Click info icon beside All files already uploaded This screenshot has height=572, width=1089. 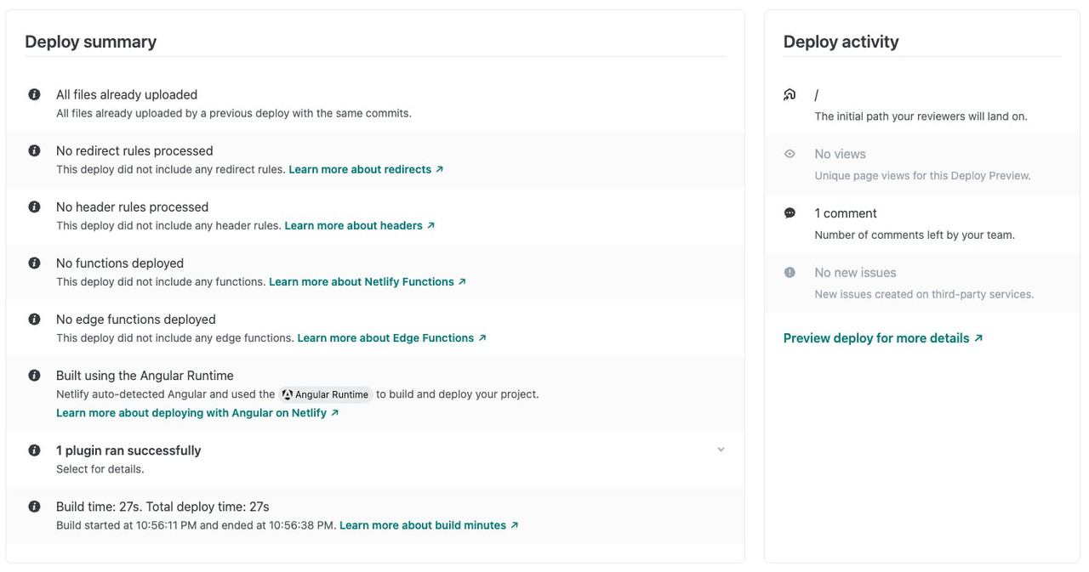click(x=34, y=94)
